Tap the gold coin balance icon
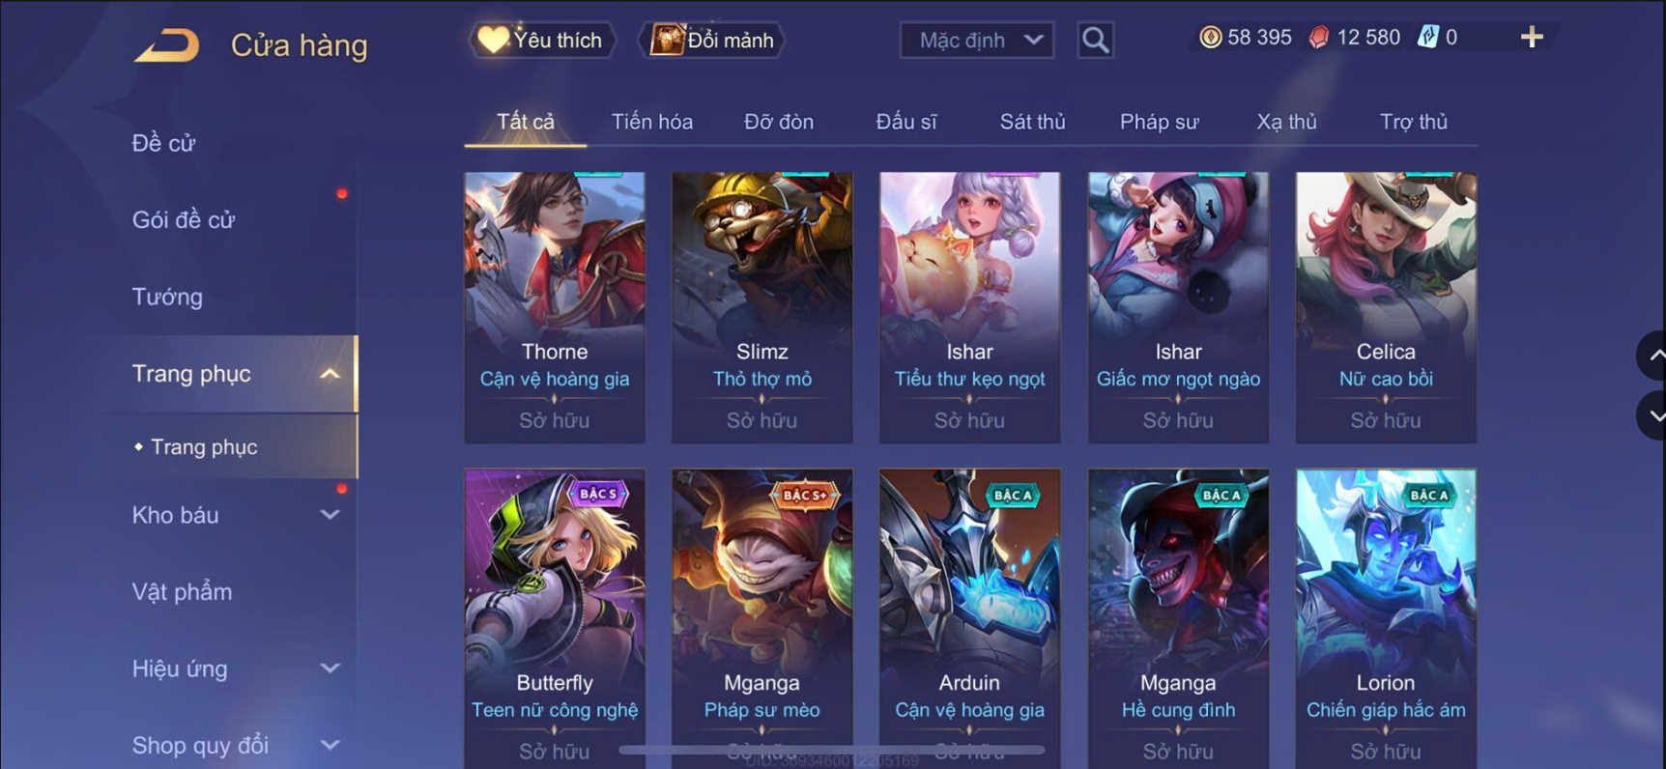 pos(1210,38)
